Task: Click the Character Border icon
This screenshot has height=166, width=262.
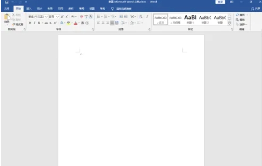Action: pyautogui.click(x=91, y=16)
